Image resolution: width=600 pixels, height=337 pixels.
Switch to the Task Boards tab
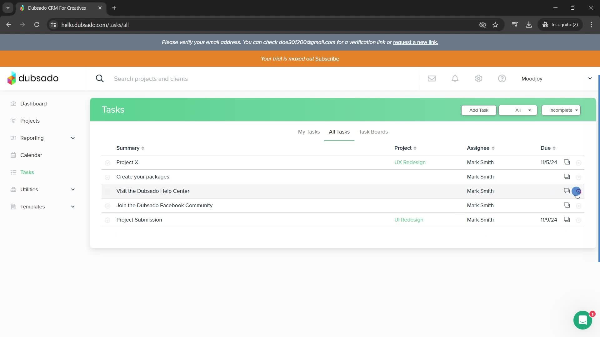(x=373, y=132)
